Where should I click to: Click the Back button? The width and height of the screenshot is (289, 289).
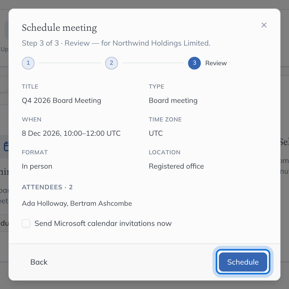39,262
